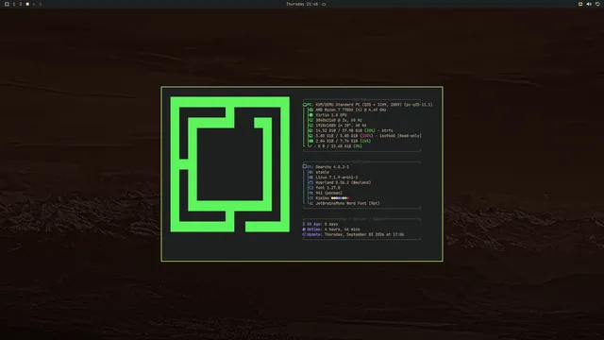Image resolution: width=604 pixels, height=340 pixels.
Task: Click the color dots row in software section
Action: (x=340, y=198)
